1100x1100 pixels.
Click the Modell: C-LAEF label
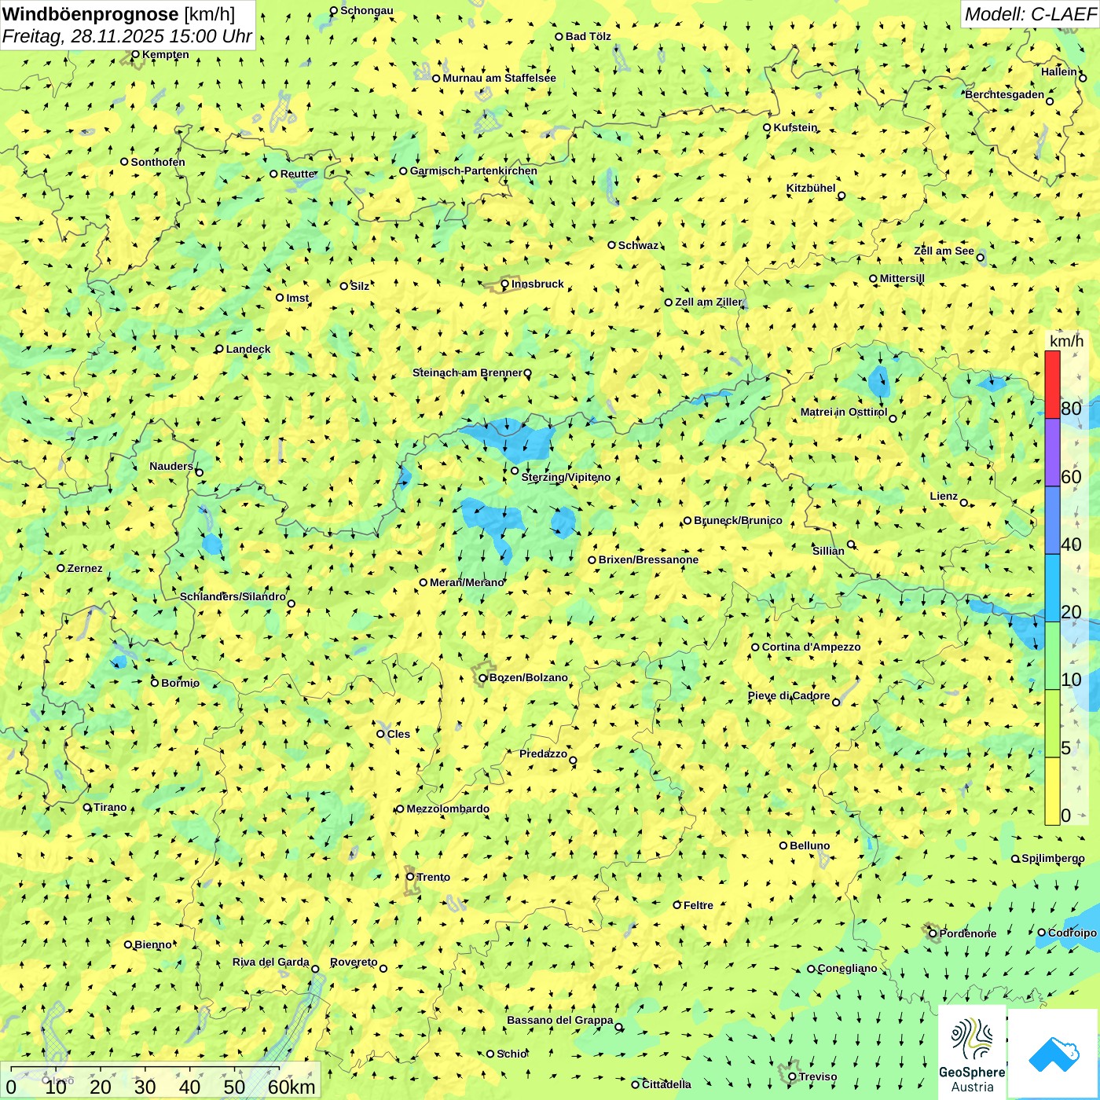[1029, 14]
